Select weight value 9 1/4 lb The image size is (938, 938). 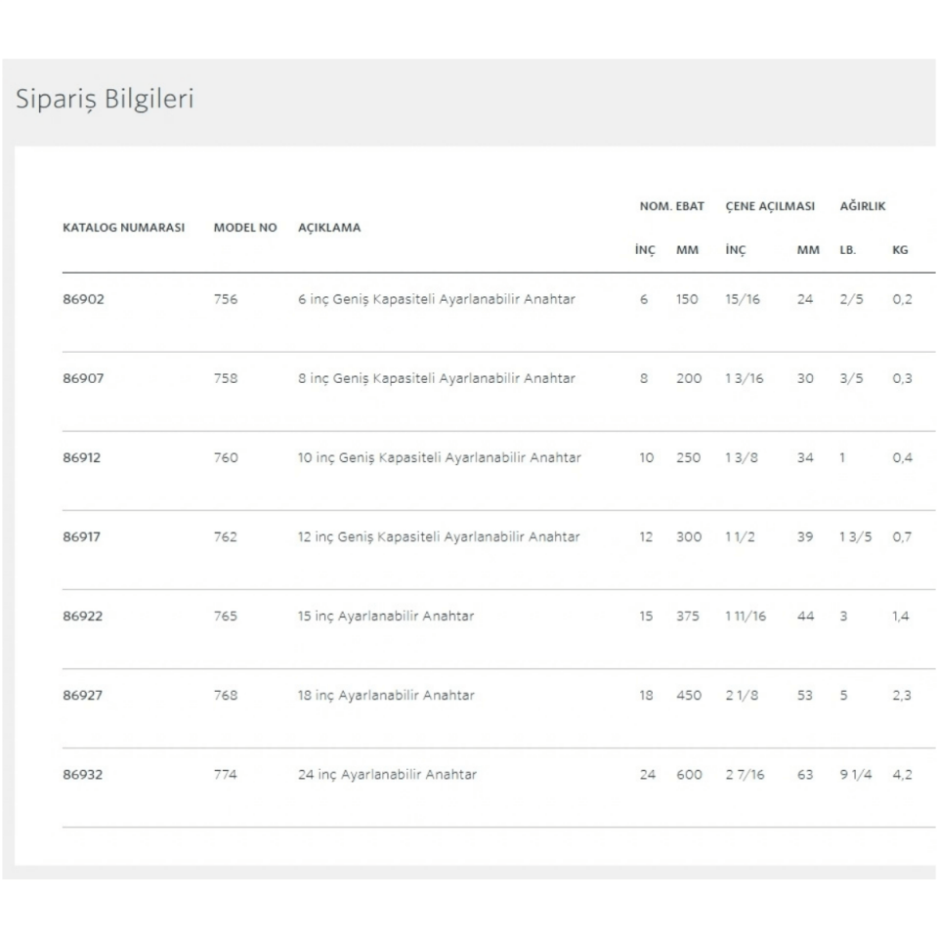coord(856,774)
